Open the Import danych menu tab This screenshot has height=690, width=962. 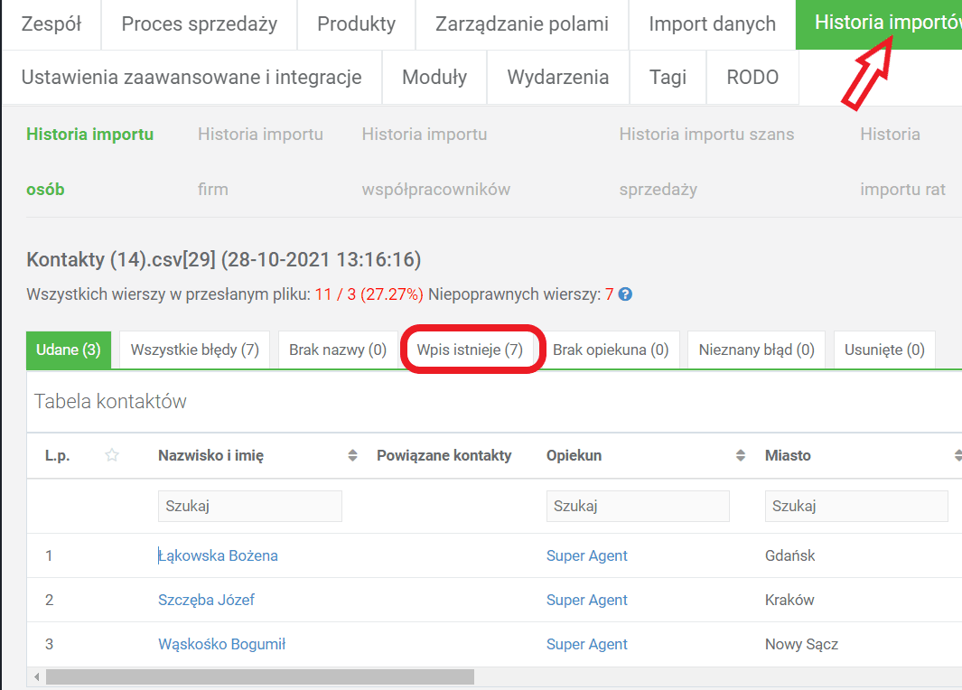click(x=712, y=24)
